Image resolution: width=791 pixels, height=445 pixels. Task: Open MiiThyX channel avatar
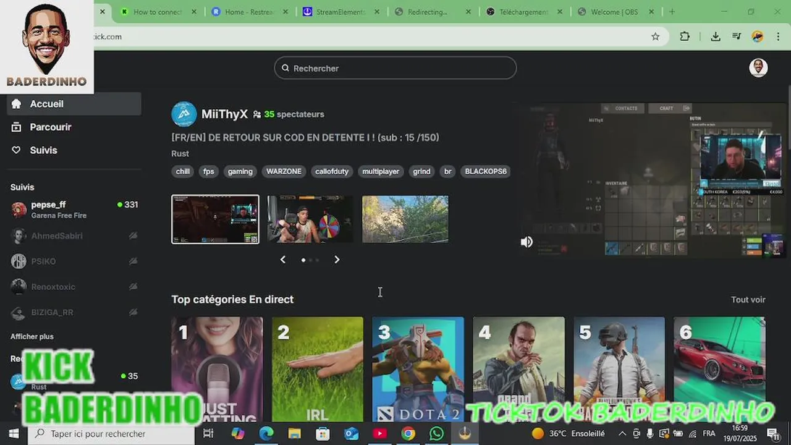[x=184, y=114]
